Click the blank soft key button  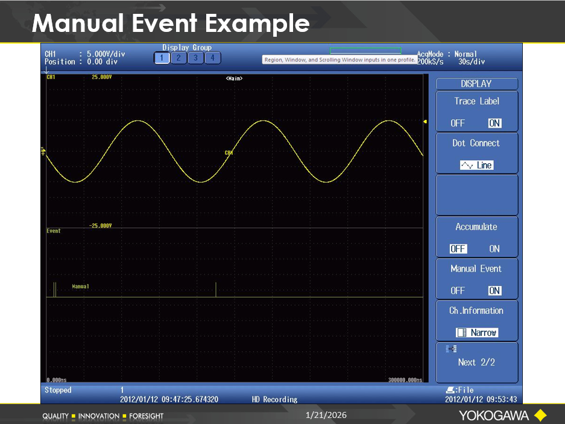pyautogui.click(x=476, y=195)
